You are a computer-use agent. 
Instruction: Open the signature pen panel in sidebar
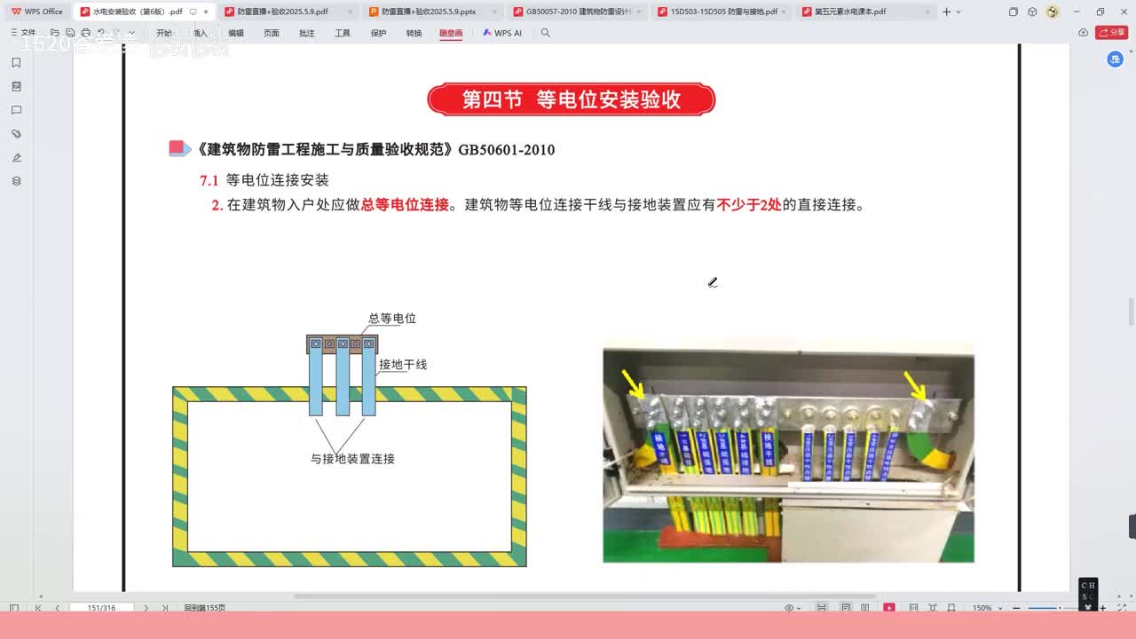(16, 157)
